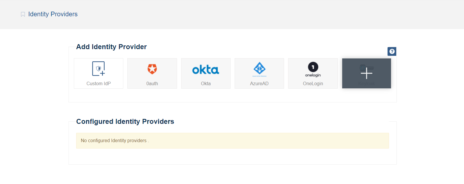Choose the AzureAD text label

coord(259,83)
